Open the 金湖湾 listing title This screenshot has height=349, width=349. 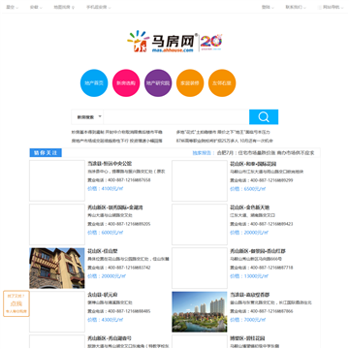tap(115, 207)
